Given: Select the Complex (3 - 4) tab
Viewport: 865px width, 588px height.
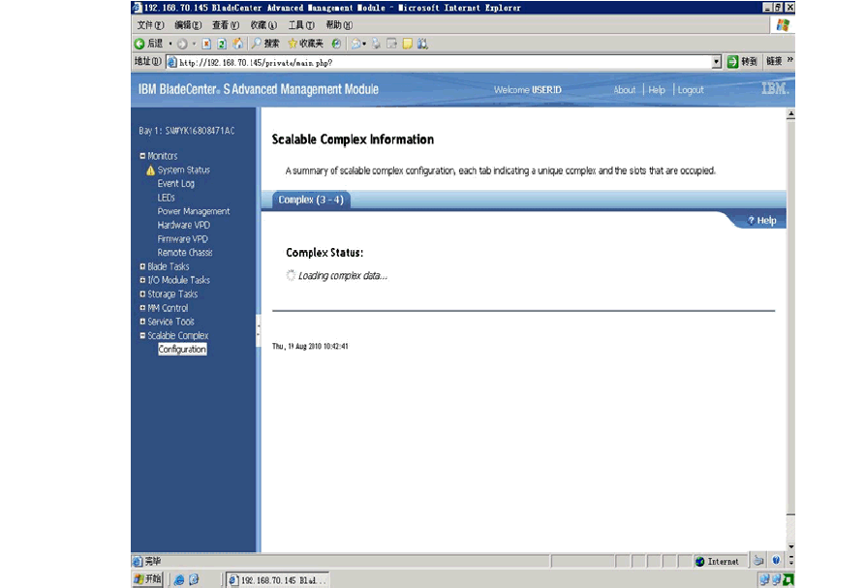Looking at the screenshot, I should 311,200.
